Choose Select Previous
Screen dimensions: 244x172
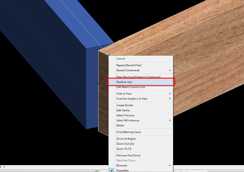click(x=125, y=115)
